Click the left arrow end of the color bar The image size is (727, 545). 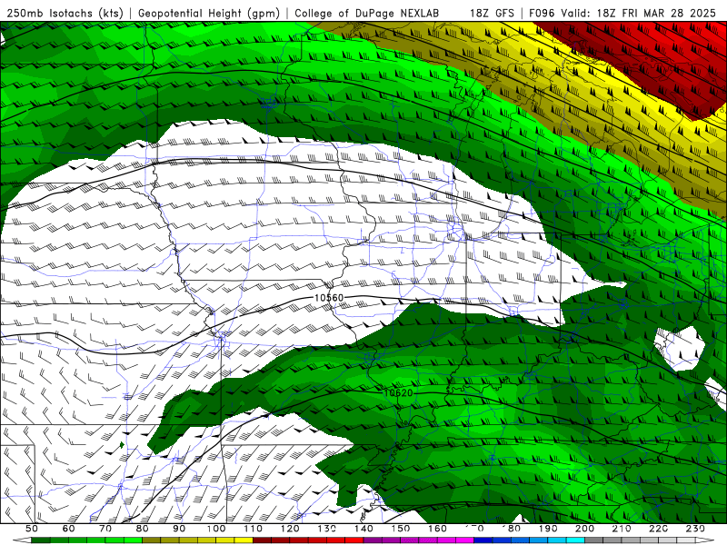[x=22, y=540]
